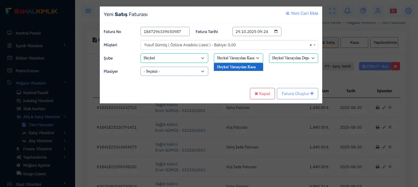Expand the Heykel Varsayılan Depo dropdown
This screenshot has width=418, height=187.
tap(293, 58)
